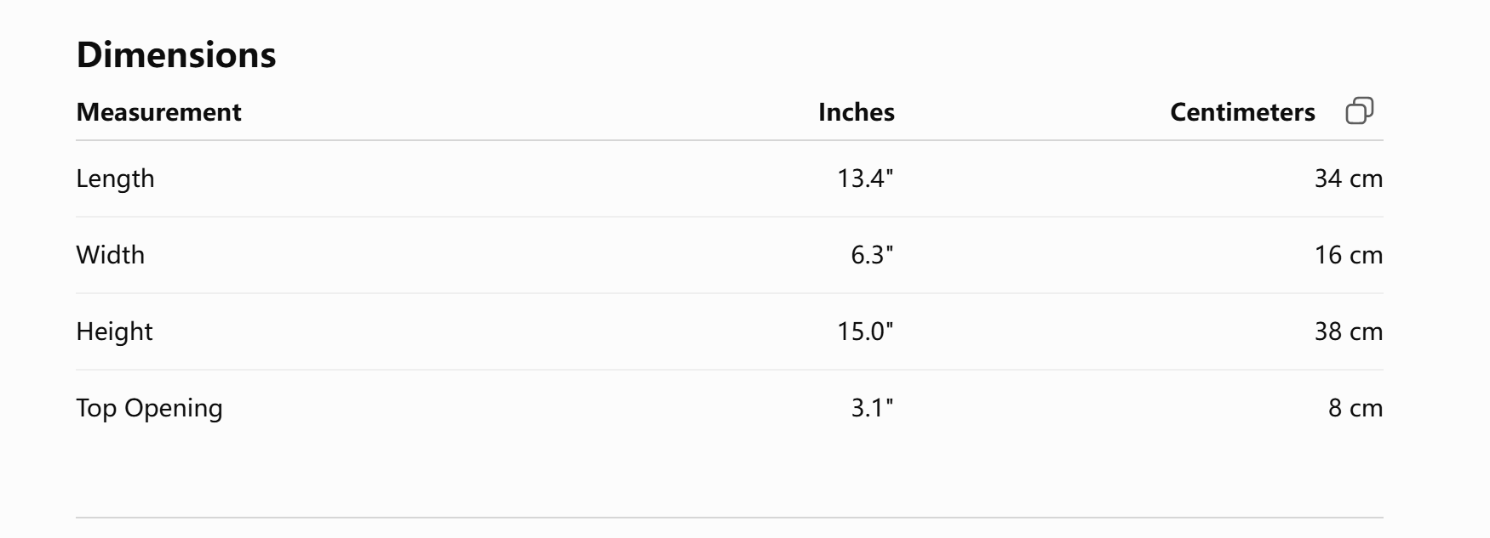
Task: Select the Height row label
Action: 115,331
